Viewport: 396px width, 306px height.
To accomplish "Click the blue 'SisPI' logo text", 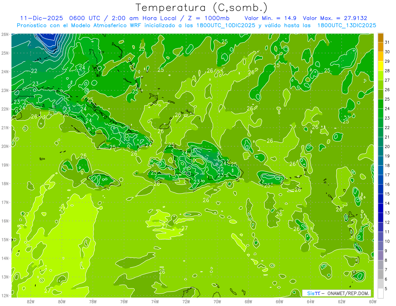I will coord(313,293).
